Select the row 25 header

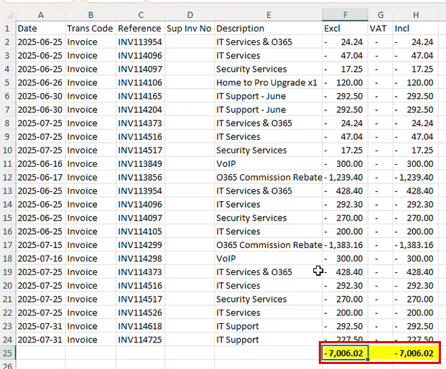pyautogui.click(x=7, y=353)
